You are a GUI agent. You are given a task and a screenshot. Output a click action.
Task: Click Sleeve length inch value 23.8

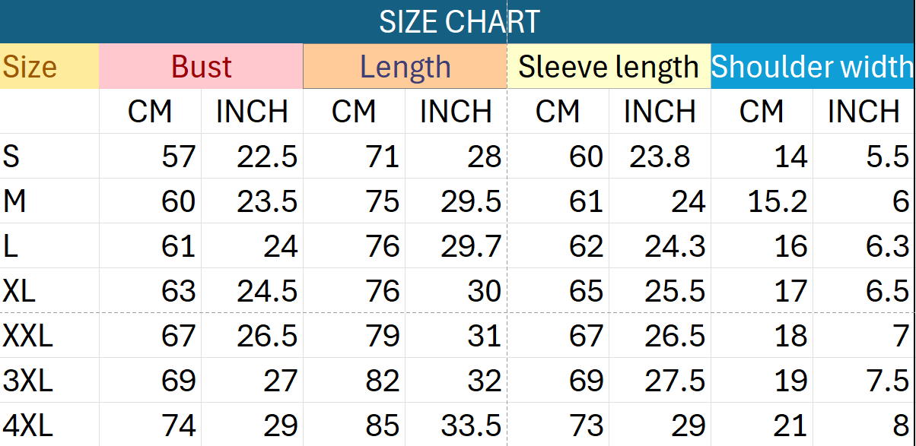(x=660, y=157)
